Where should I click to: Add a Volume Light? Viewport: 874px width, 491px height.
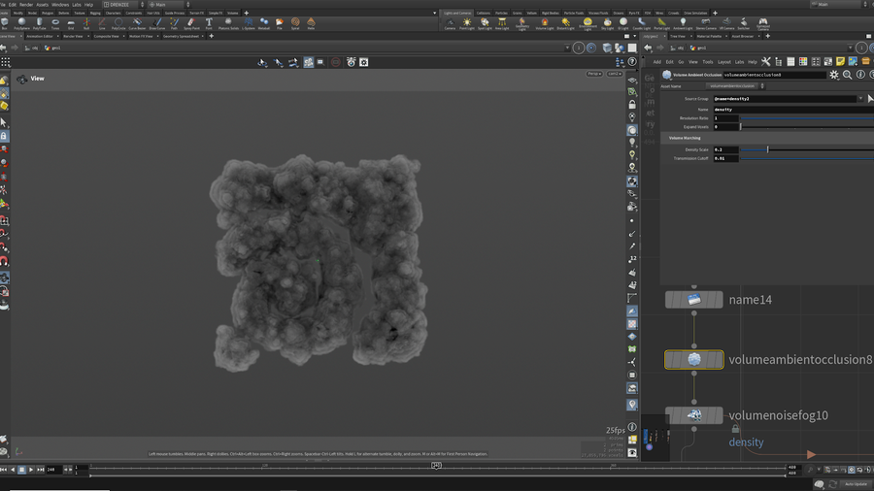[545, 23]
